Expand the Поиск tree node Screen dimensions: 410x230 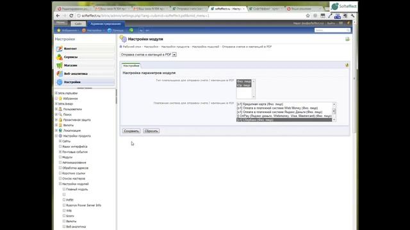56,114
